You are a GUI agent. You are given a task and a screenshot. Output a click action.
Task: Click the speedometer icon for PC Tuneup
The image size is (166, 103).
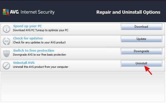(6, 29)
